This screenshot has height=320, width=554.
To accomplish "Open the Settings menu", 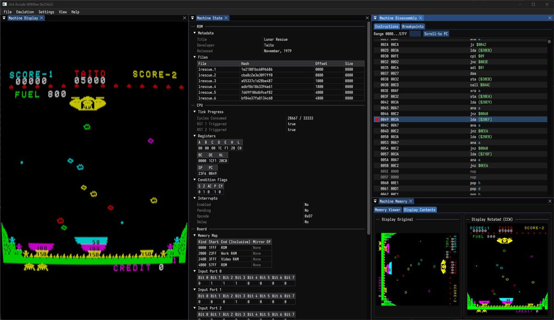I will (46, 12).
